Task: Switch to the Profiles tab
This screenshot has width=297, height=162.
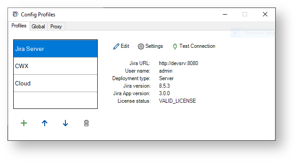Action: tap(19, 26)
